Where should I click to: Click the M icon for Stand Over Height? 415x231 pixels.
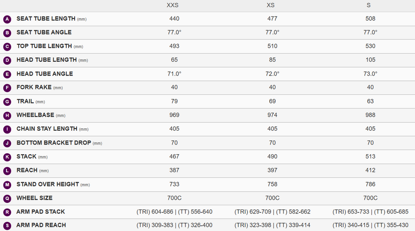(7, 185)
